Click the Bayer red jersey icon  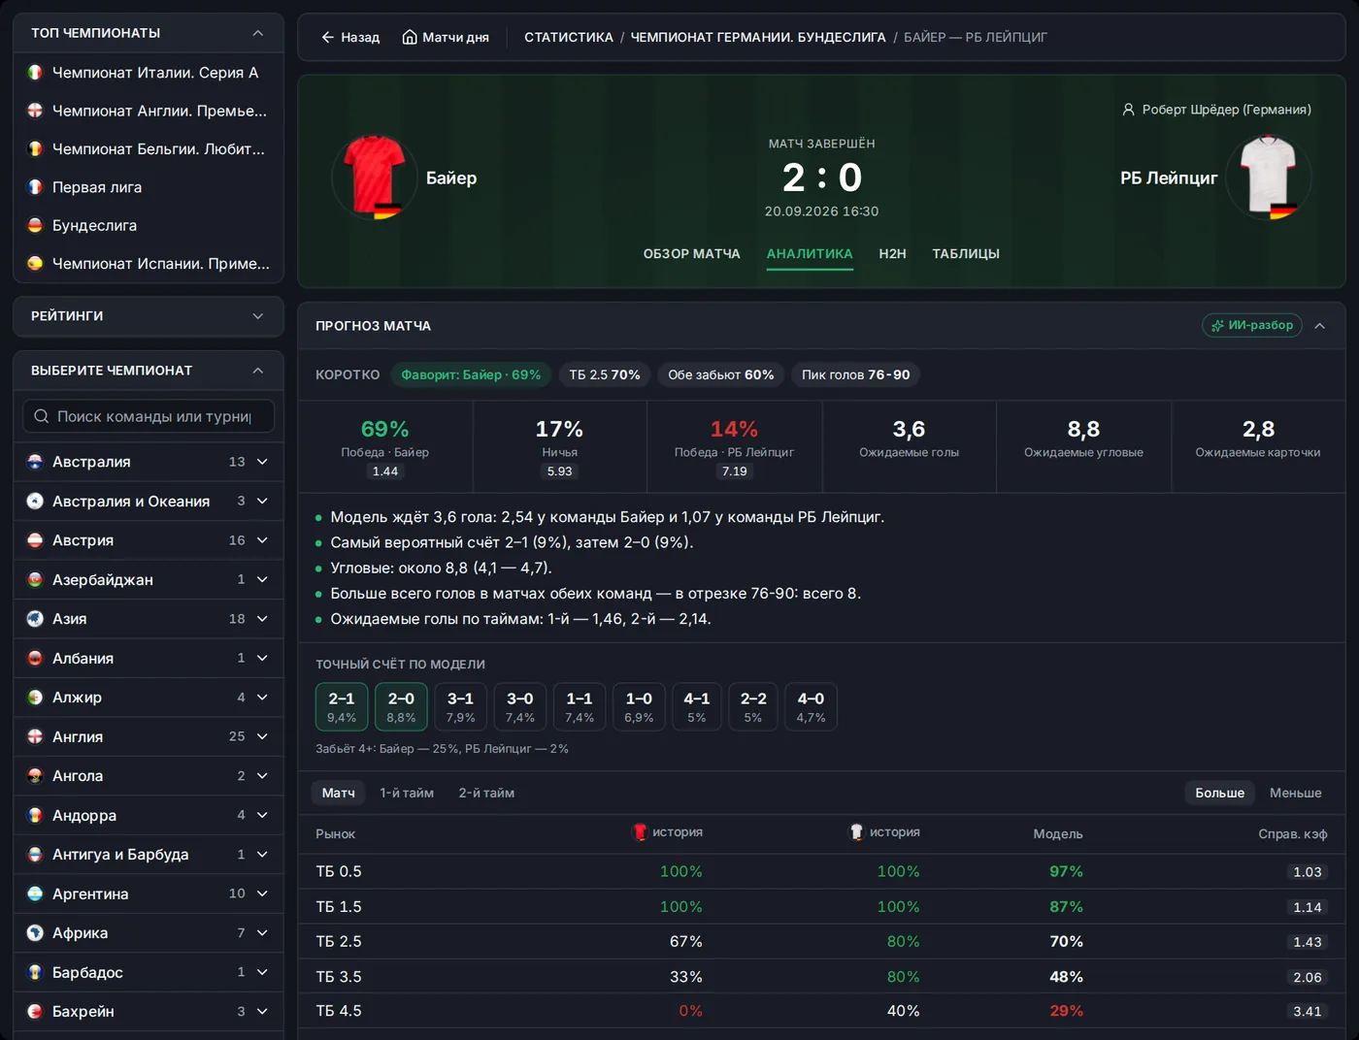(375, 178)
